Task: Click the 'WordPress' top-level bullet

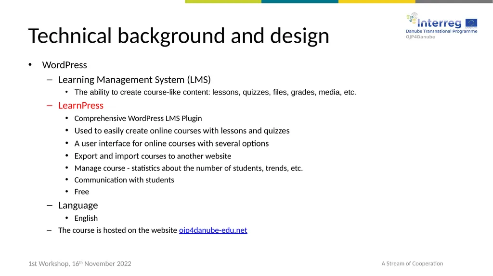Action: [x=65, y=65]
